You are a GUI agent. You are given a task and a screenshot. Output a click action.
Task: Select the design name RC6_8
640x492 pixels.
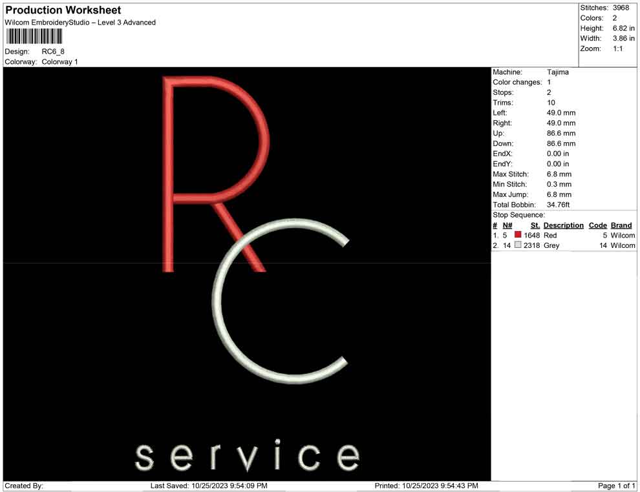[x=52, y=51]
